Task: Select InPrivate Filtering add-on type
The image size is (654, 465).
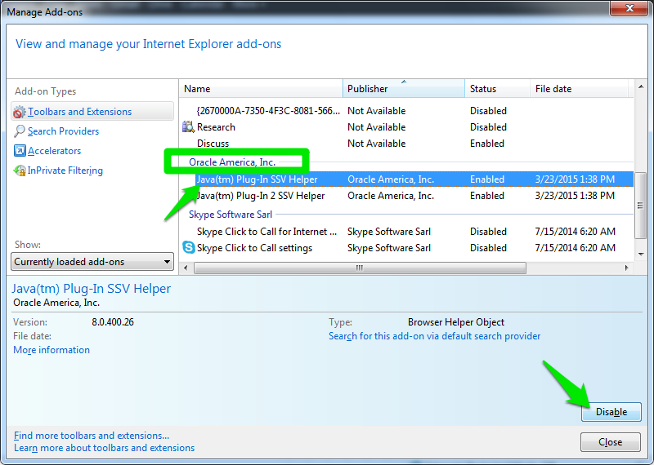Action: pos(65,170)
